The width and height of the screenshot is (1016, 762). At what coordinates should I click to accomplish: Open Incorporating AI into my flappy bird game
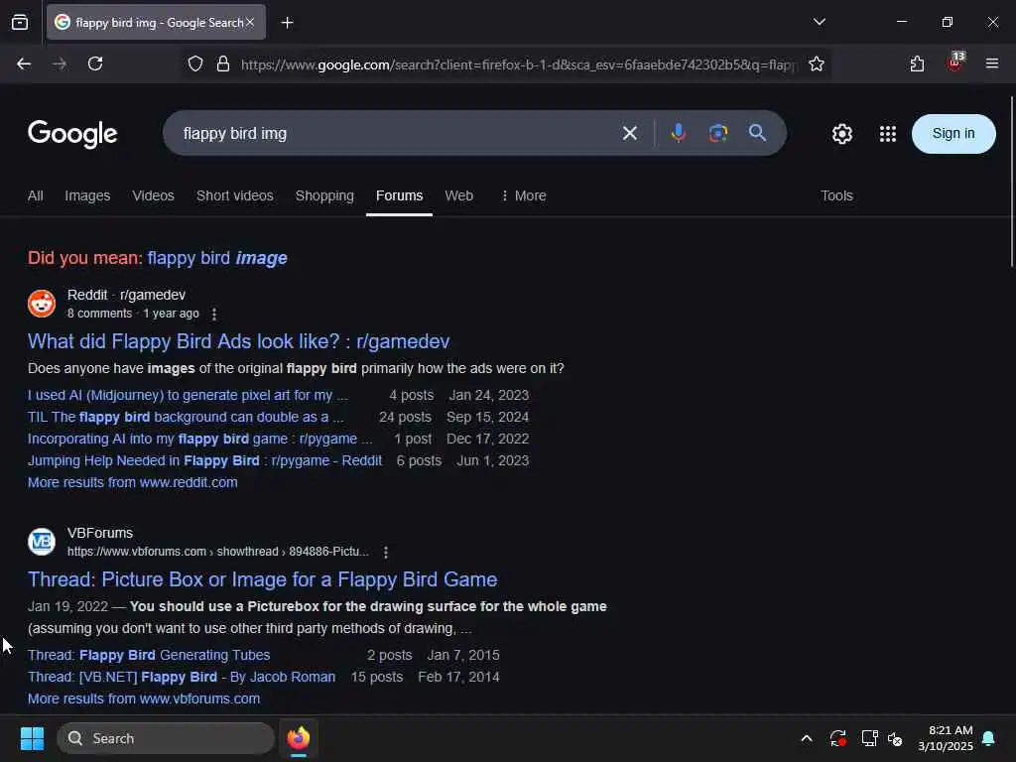click(x=199, y=439)
